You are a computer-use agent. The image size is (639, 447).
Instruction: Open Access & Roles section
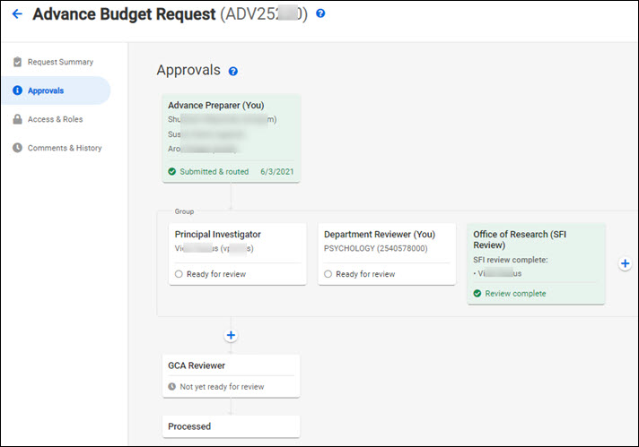pos(57,119)
